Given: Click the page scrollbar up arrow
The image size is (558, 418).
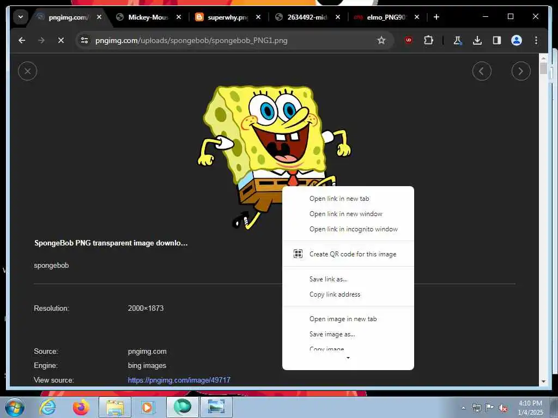Looking at the screenshot, I should pos(543,58).
